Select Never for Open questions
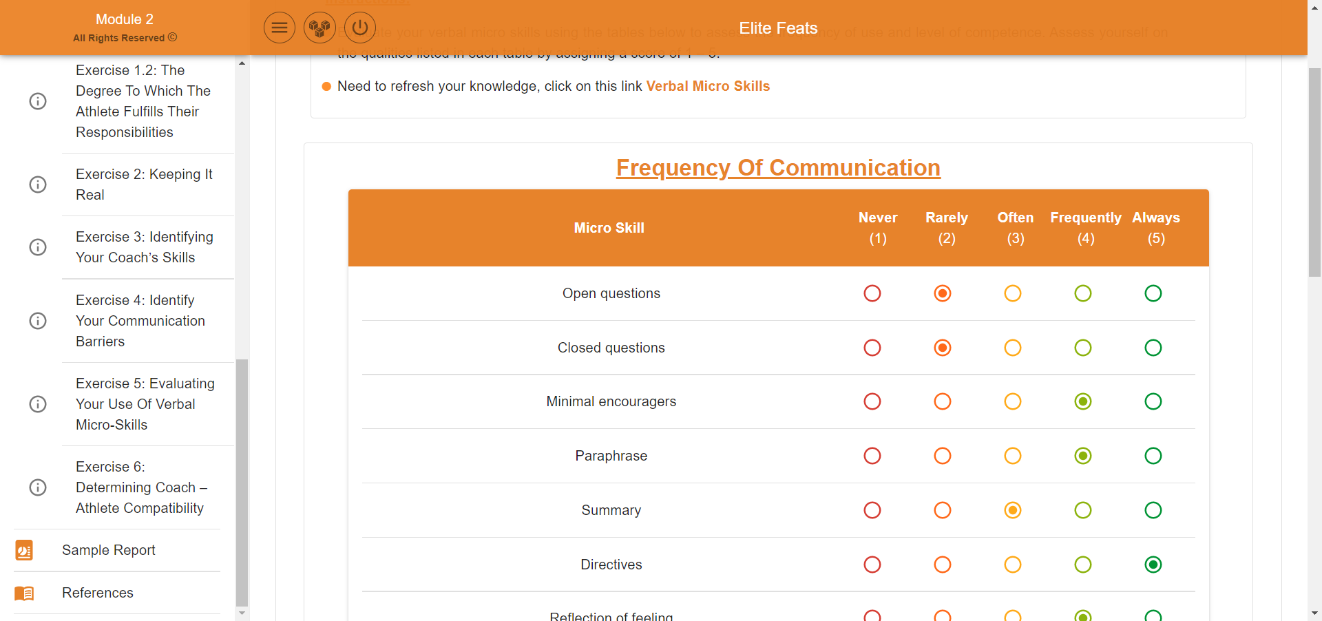This screenshot has width=1322, height=621. 872,293
